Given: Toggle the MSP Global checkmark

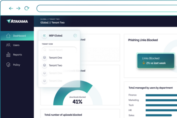Looking at the screenshot, I should coord(75,36).
